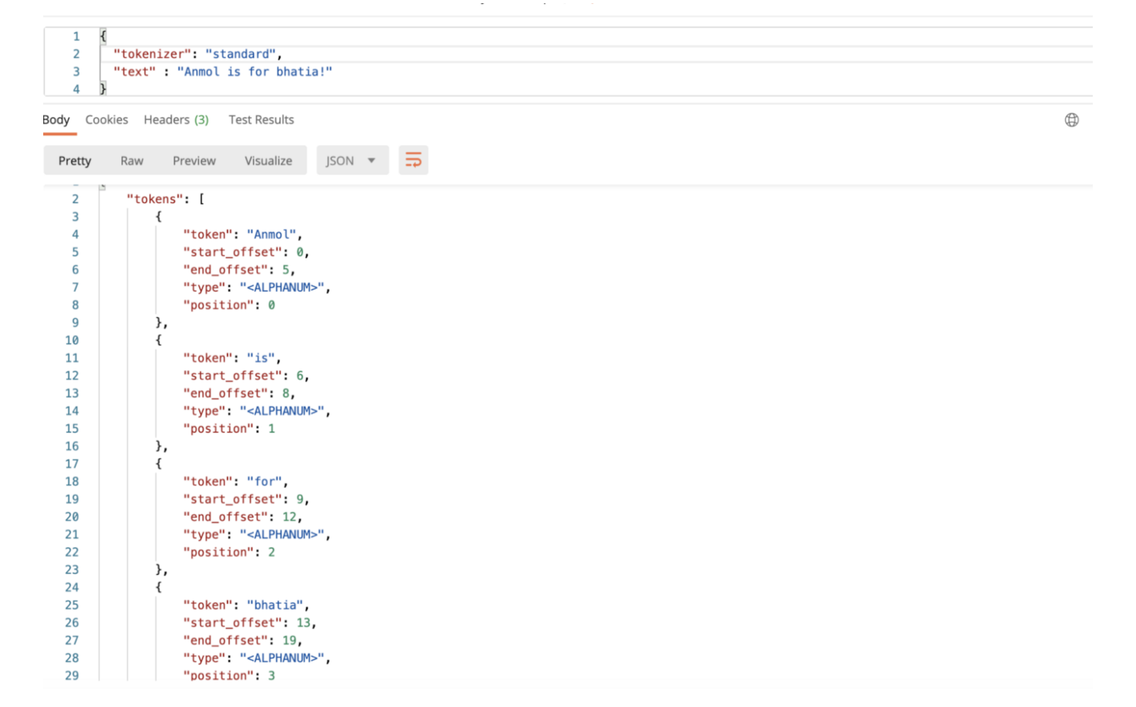The image size is (1136, 707).
Task: Click line number 4 in the request editor
Action: click(x=76, y=89)
